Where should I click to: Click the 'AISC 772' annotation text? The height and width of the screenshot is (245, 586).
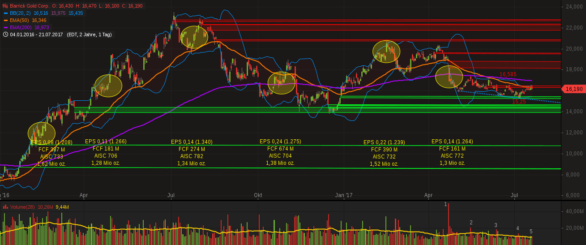[x=452, y=156]
